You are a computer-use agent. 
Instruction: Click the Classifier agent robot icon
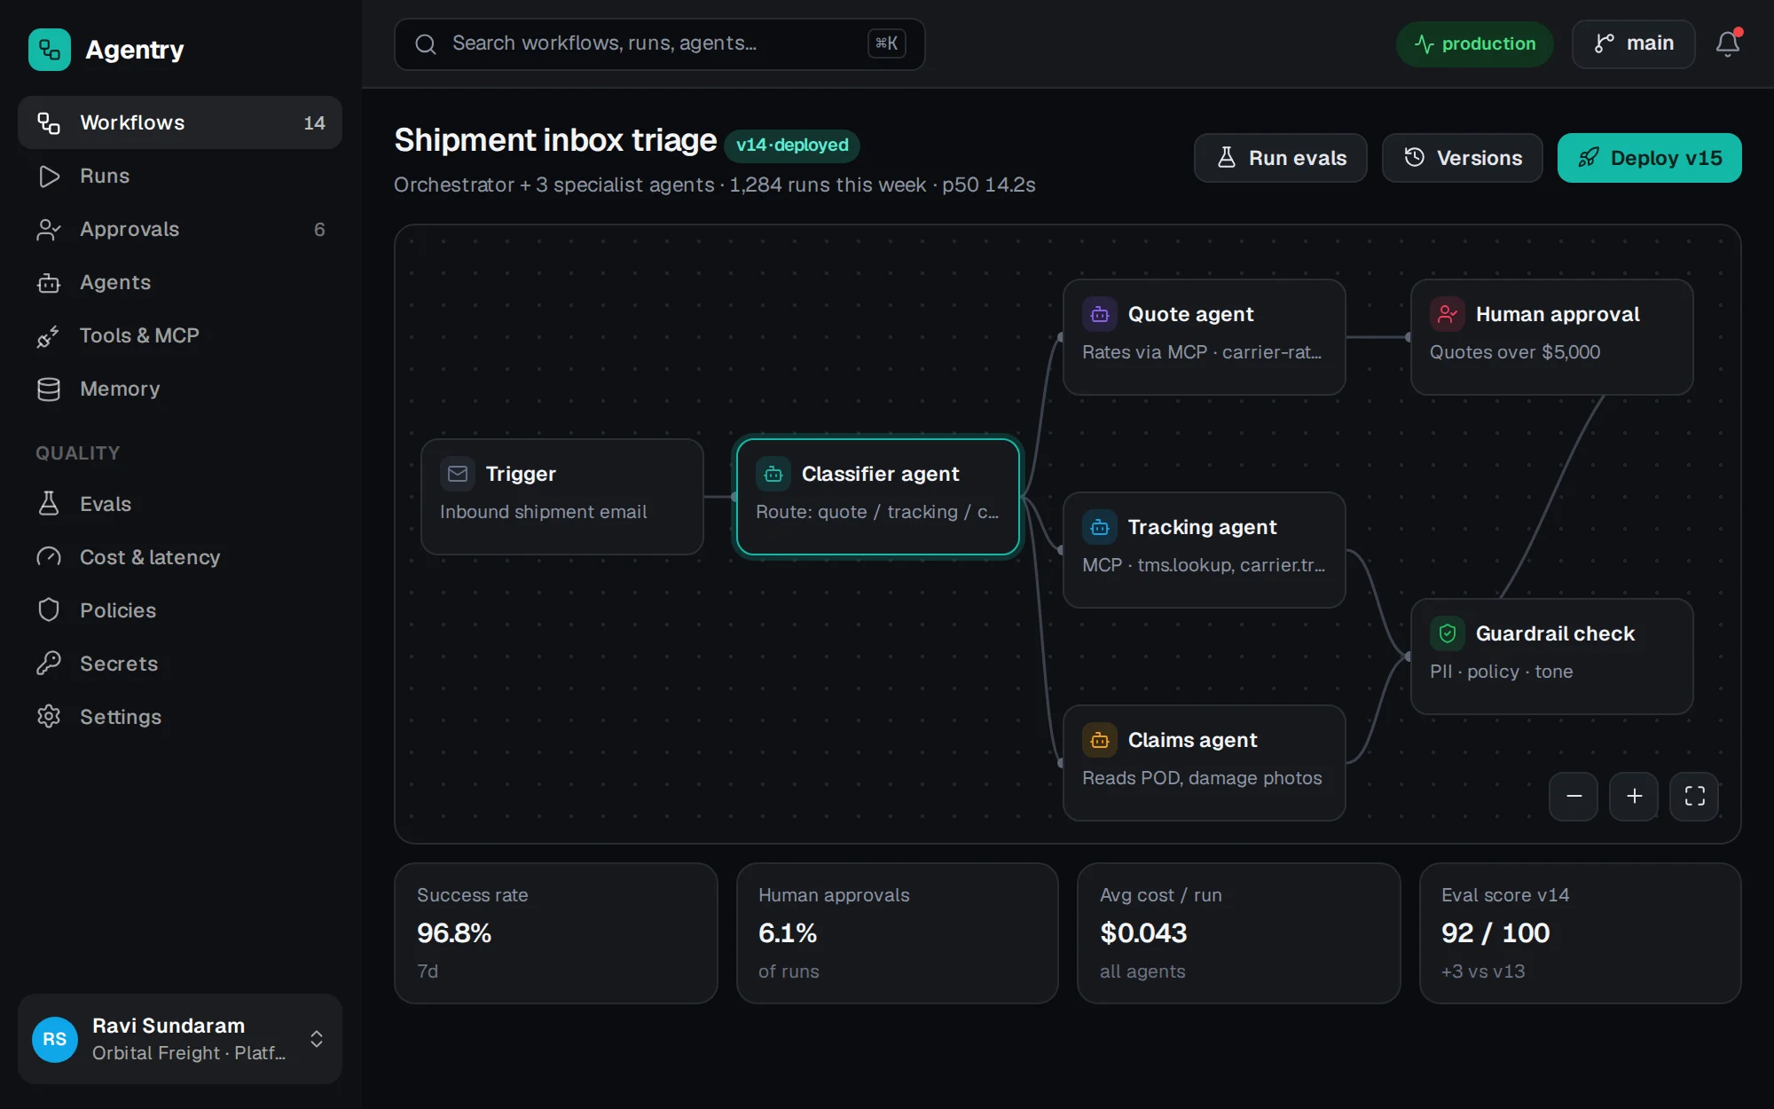point(773,474)
